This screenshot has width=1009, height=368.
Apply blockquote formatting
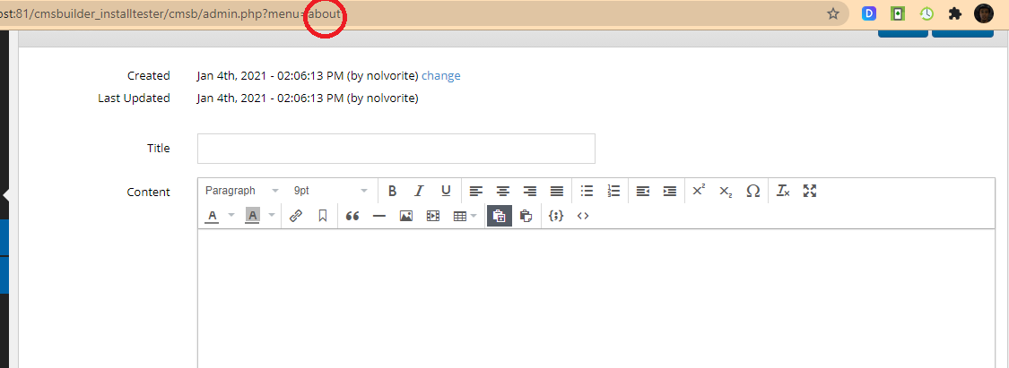click(352, 216)
